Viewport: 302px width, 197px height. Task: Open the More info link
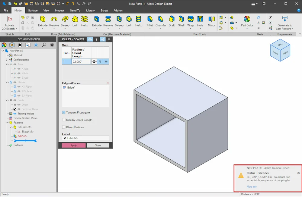point(252,187)
